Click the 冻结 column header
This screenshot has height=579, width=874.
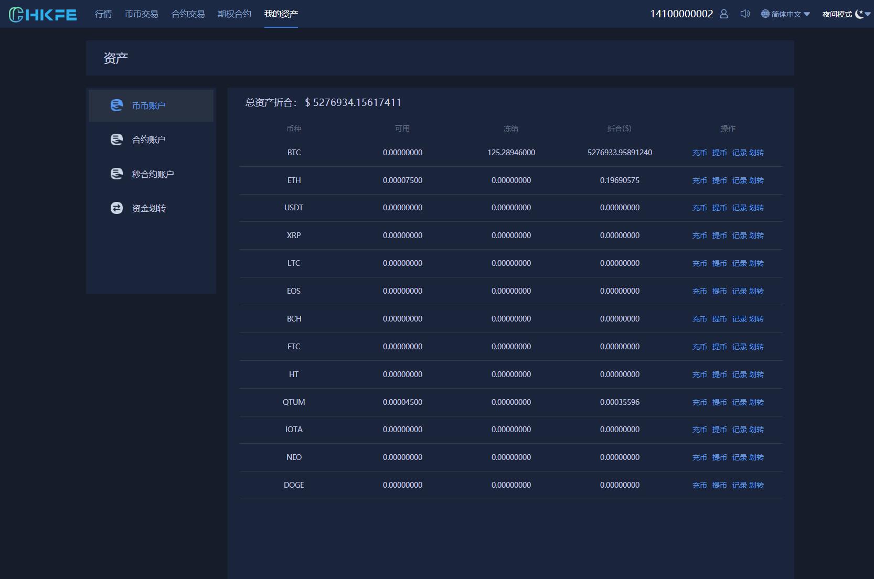click(511, 128)
